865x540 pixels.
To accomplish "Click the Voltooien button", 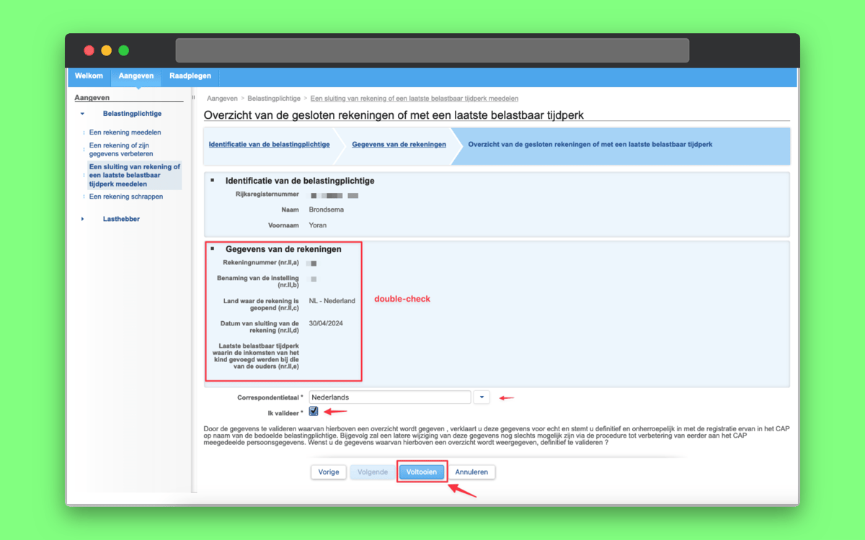I will click(422, 472).
